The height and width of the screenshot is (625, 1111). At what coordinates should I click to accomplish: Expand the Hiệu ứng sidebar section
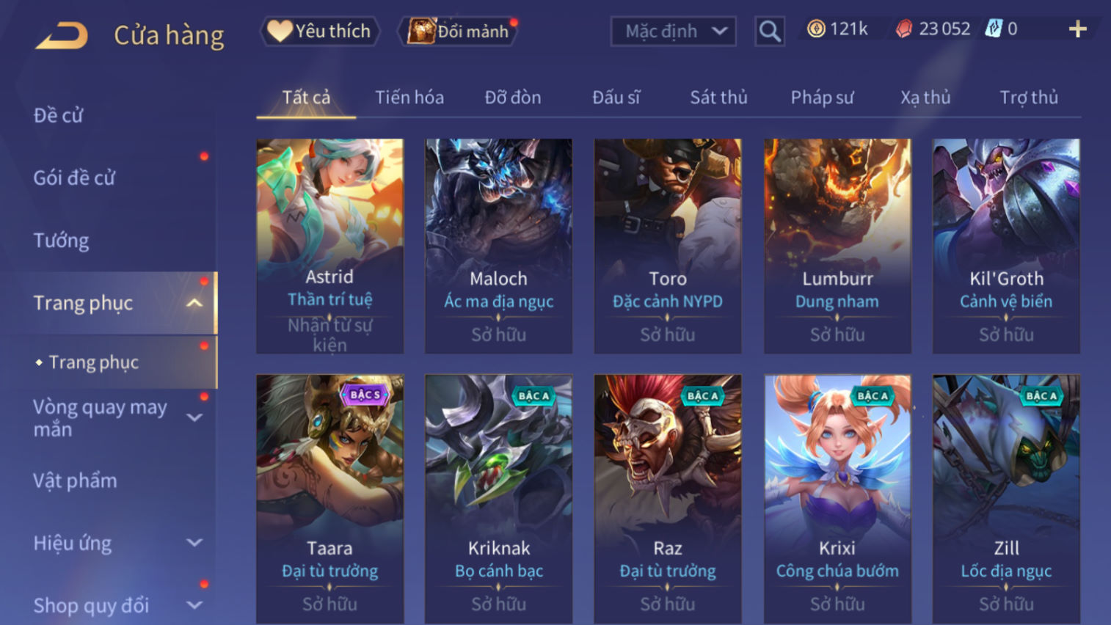click(x=194, y=543)
